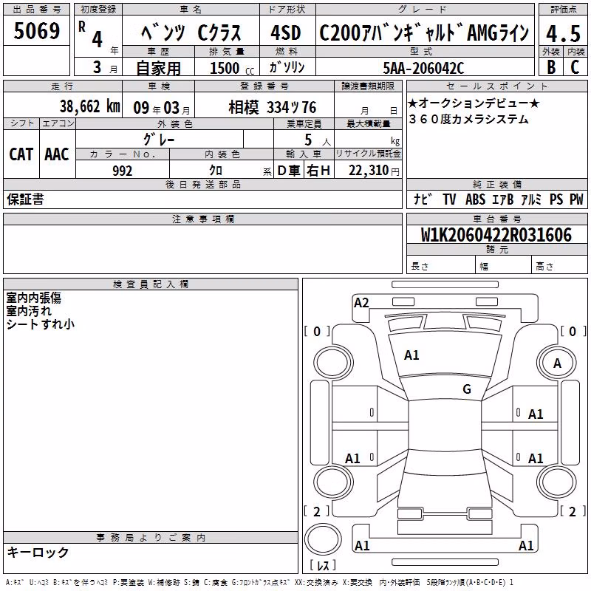The width and height of the screenshot is (591, 591).
Task: Click the A mark on the wheel
Action: pyautogui.click(x=558, y=363)
